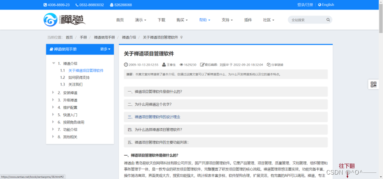Jump to 三、禅道项目管理软件的设计理念 anchor
The width and height of the screenshot is (383, 179).
coord(225,117)
